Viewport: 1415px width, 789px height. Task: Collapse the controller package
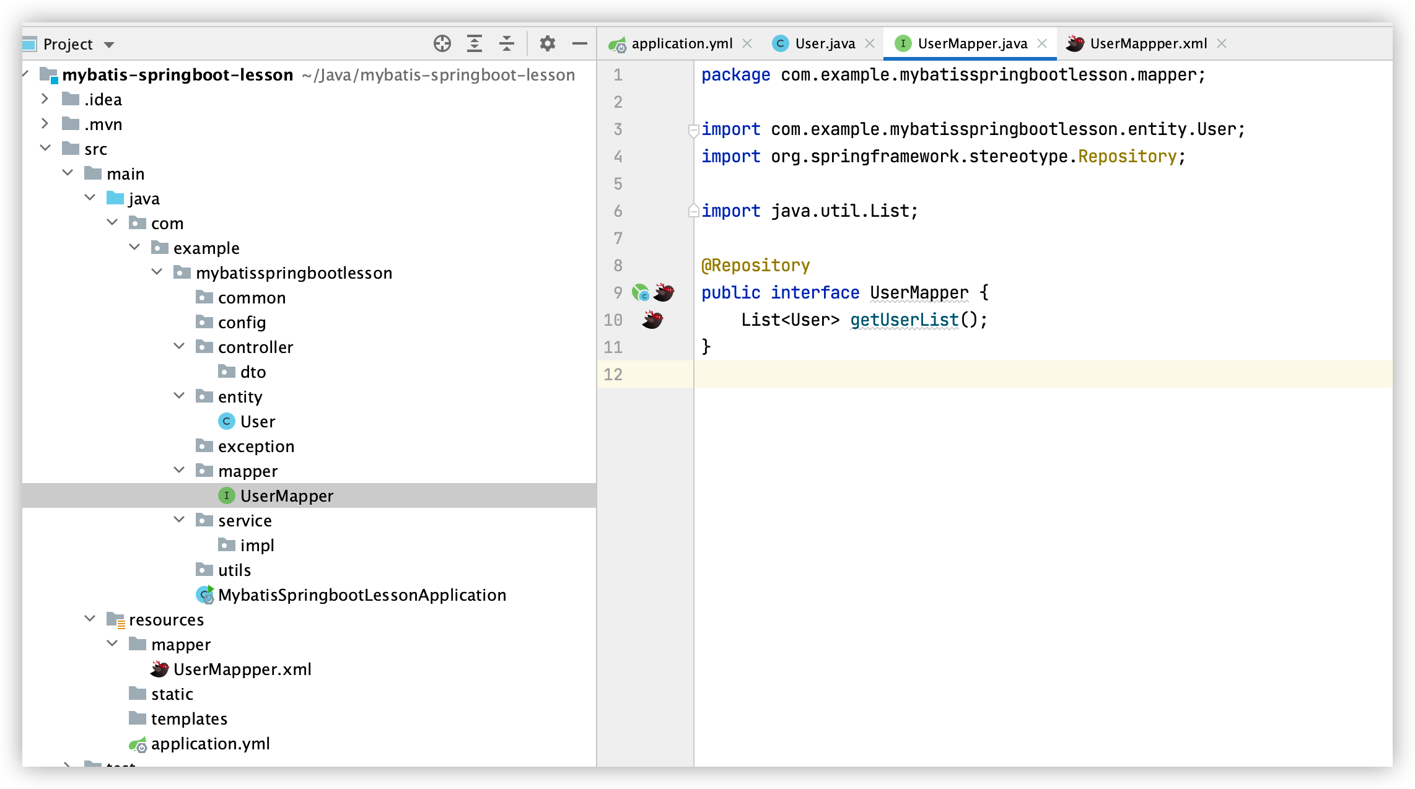coord(179,346)
